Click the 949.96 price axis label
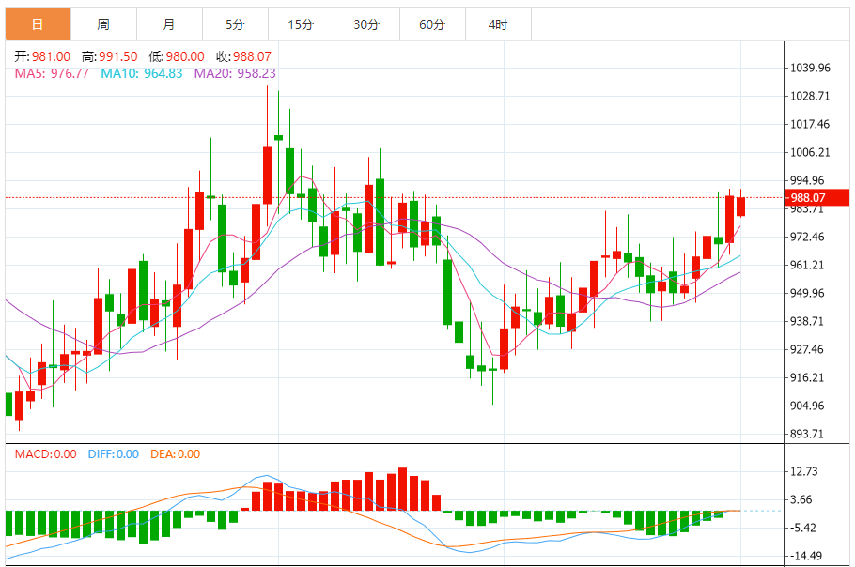The height and width of the screenshot is (567, 855). click(x=808, y=293)
